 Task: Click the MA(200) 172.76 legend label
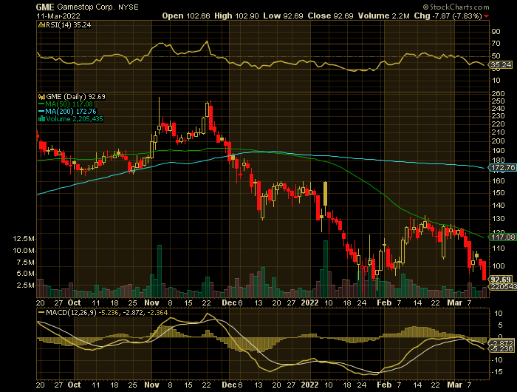click(71, 111)
